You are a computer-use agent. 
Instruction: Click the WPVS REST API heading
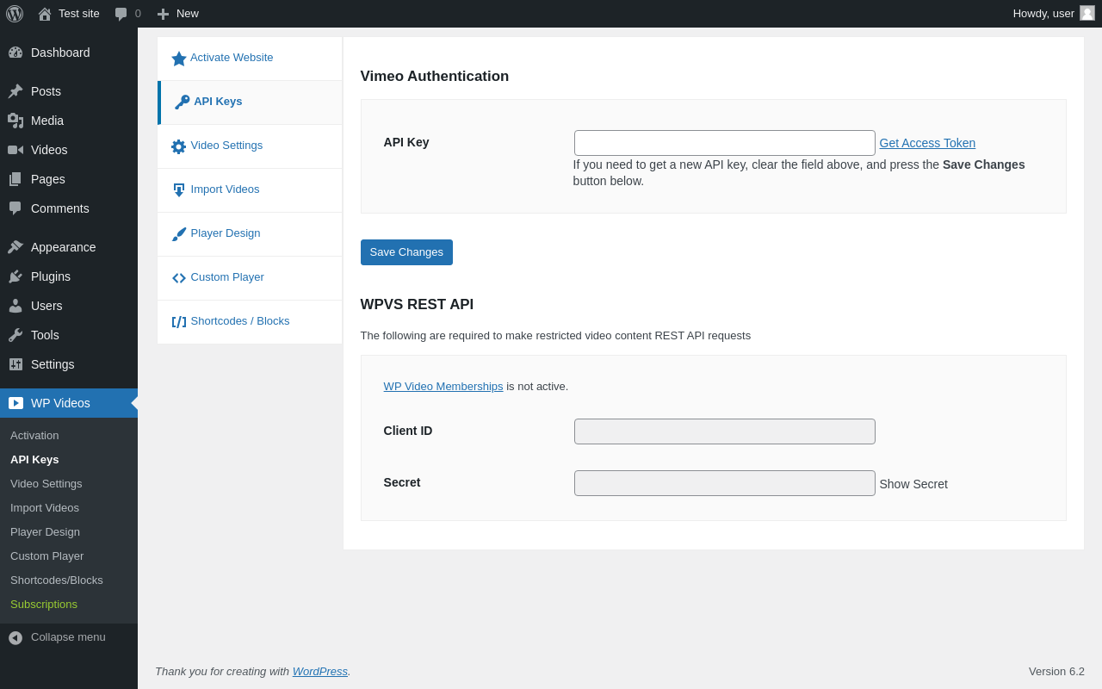[417, 305]
